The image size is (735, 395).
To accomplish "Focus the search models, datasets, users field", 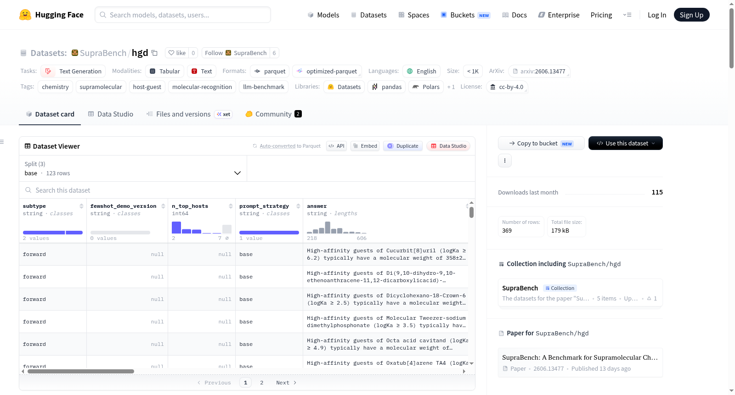I will (x=183, y=15).
